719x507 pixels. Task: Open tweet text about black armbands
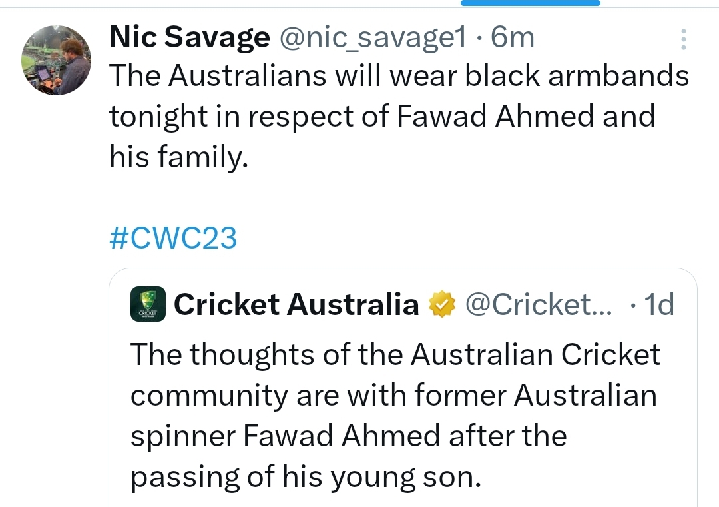399,116
